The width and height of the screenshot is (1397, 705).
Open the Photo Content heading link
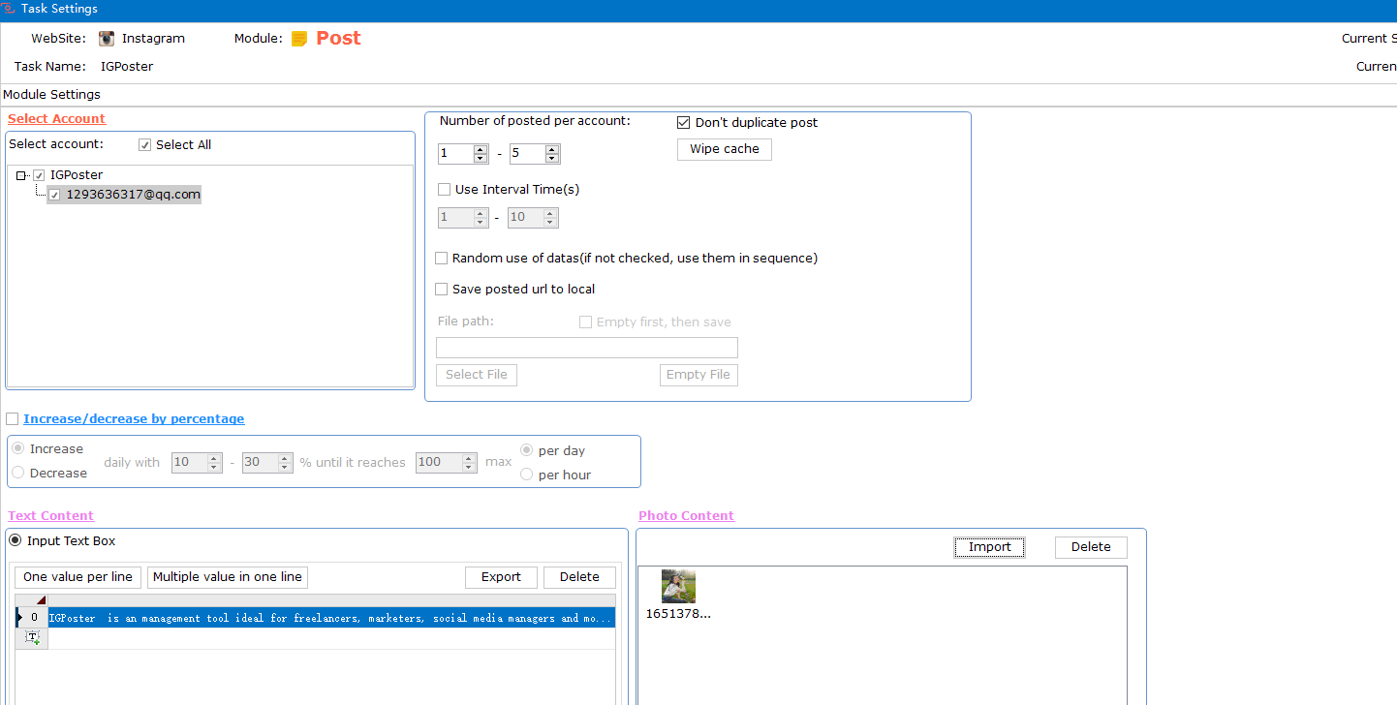pos(687,516)
